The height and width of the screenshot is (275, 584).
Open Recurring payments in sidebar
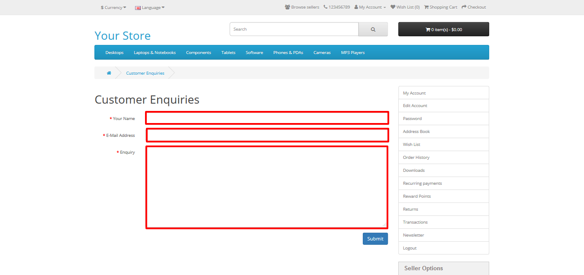444,183
